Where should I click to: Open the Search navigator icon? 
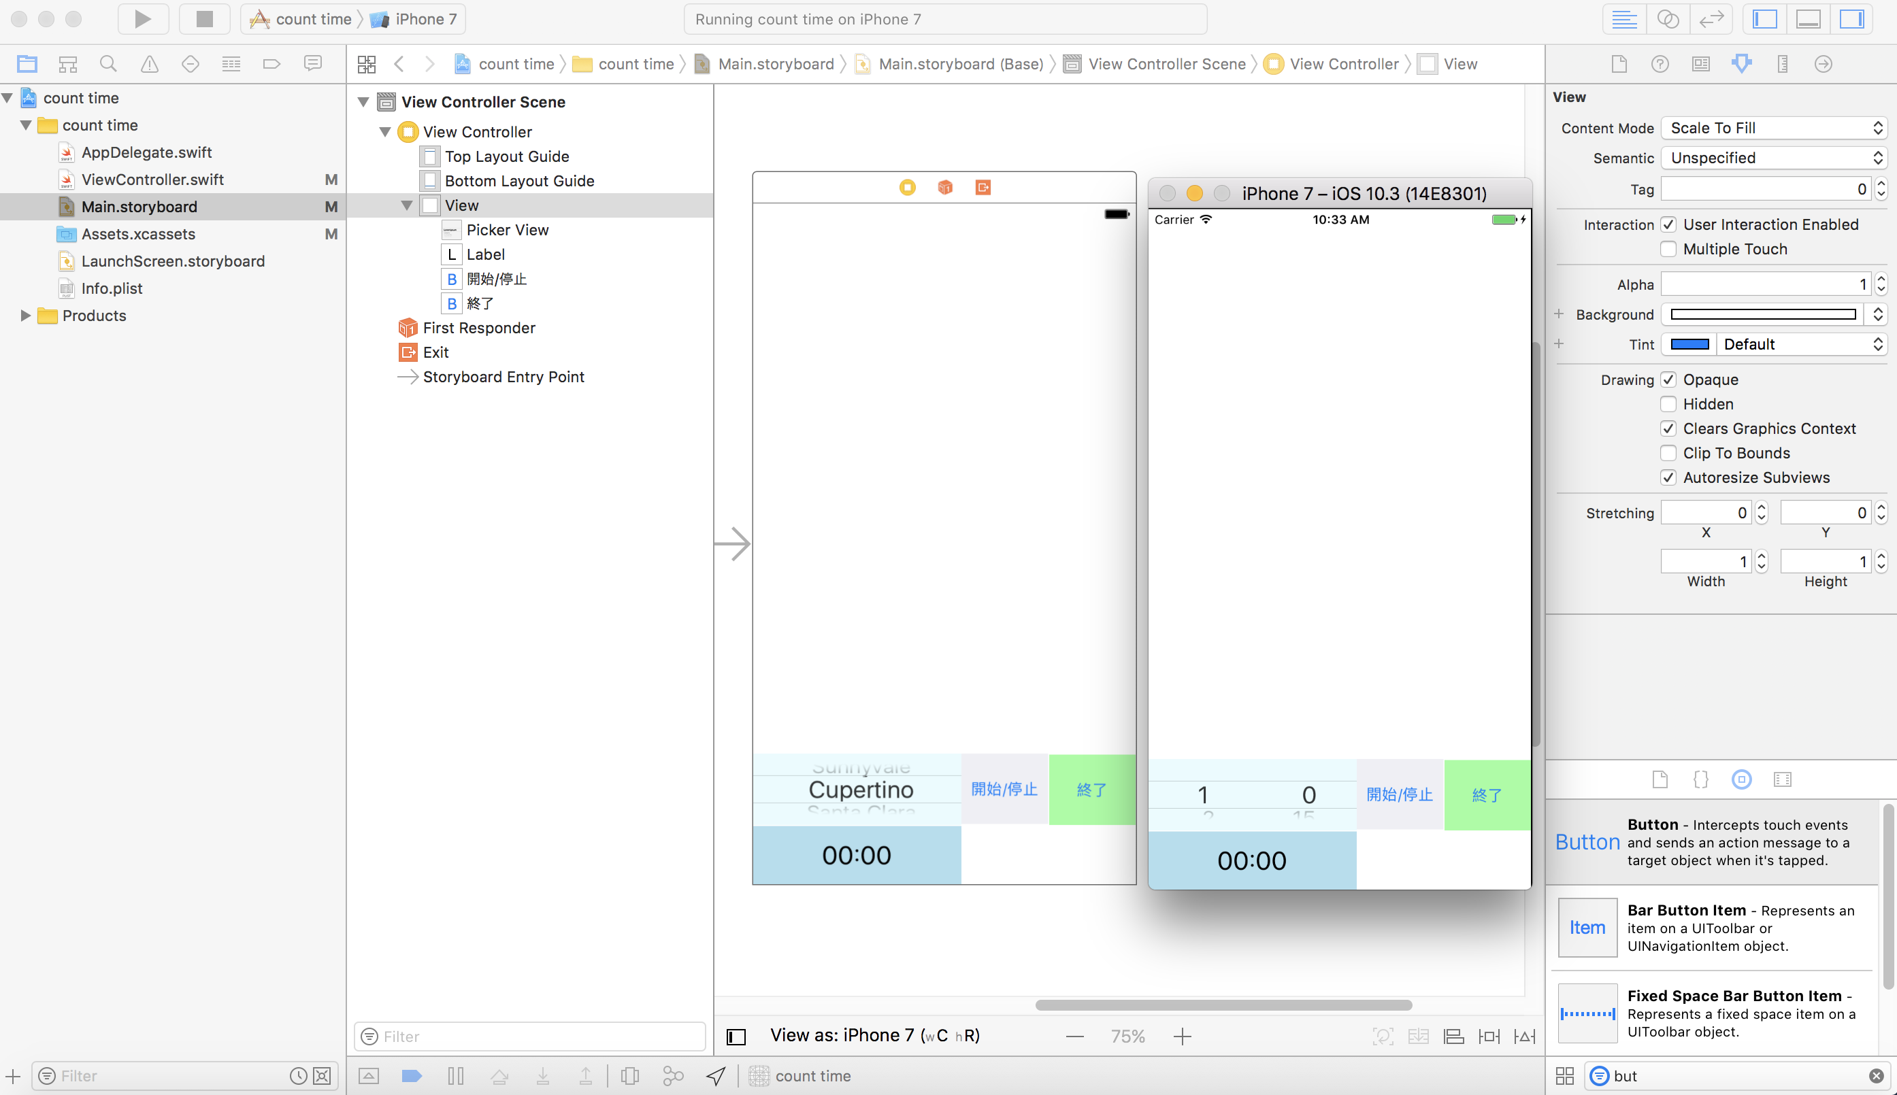tap(108, 64)
